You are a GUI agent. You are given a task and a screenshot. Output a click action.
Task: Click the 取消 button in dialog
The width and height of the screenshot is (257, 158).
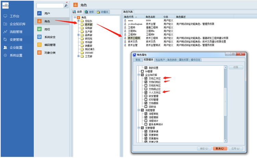[x=219, y=148]
